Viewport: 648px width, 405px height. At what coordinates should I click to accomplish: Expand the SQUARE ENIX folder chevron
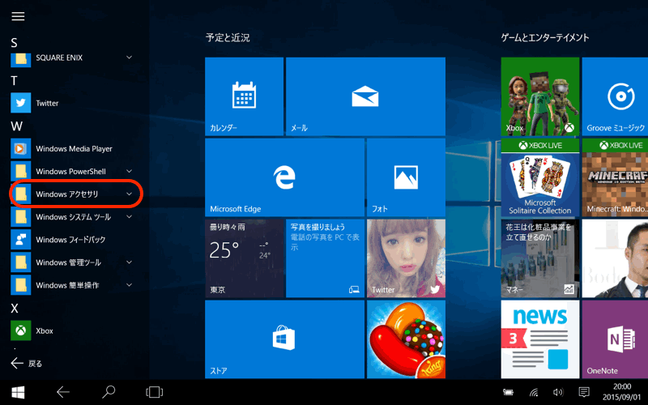pyautogui.click(x=129, y=58)
